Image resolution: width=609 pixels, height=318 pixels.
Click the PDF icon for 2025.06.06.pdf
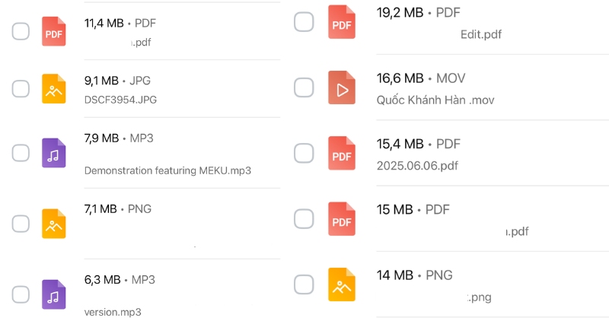point(342,154)
